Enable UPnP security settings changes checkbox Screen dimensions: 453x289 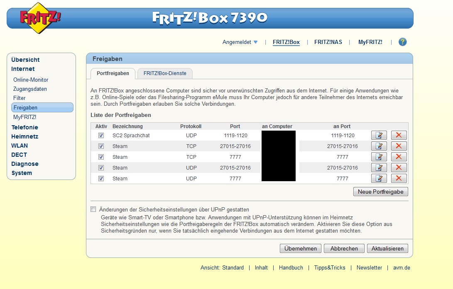pos(93,209)
